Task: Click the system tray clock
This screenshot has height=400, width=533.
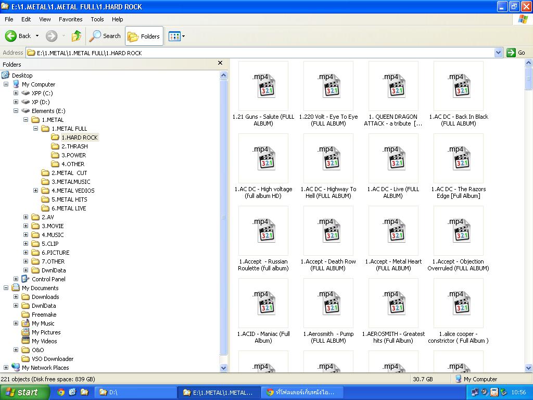Action: pos(518,393)
